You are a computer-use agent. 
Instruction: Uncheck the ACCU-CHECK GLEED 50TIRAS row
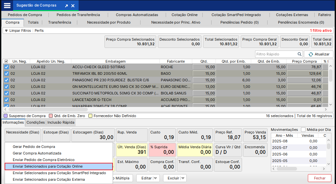(7, 67)
